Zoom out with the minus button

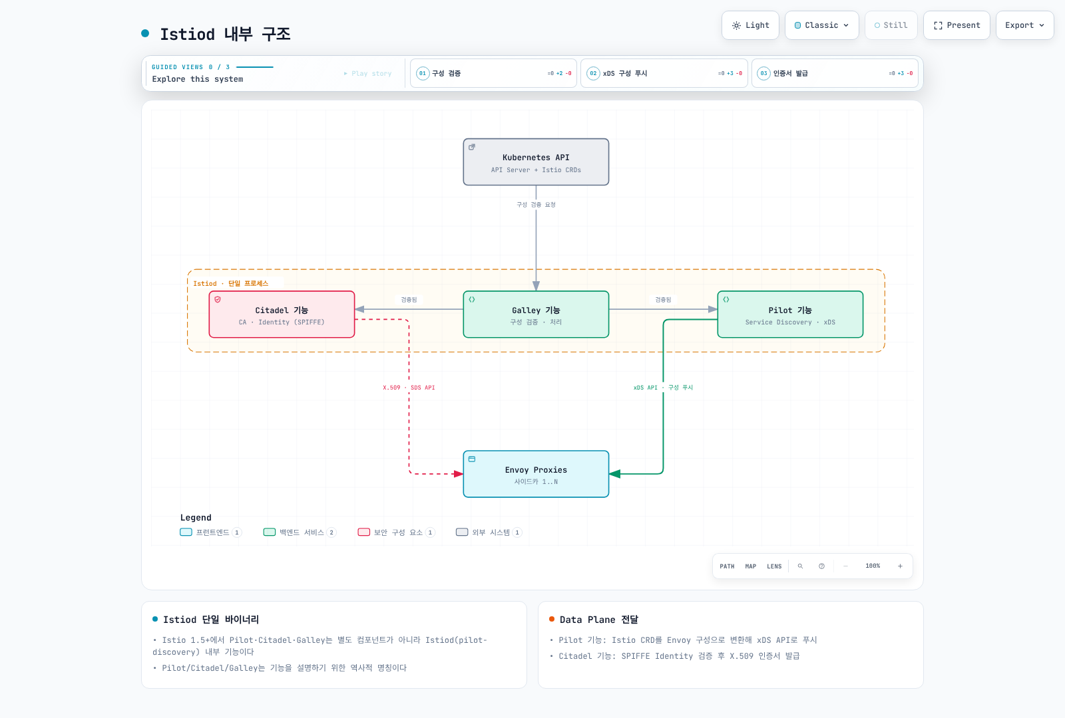tap(845, 566)
